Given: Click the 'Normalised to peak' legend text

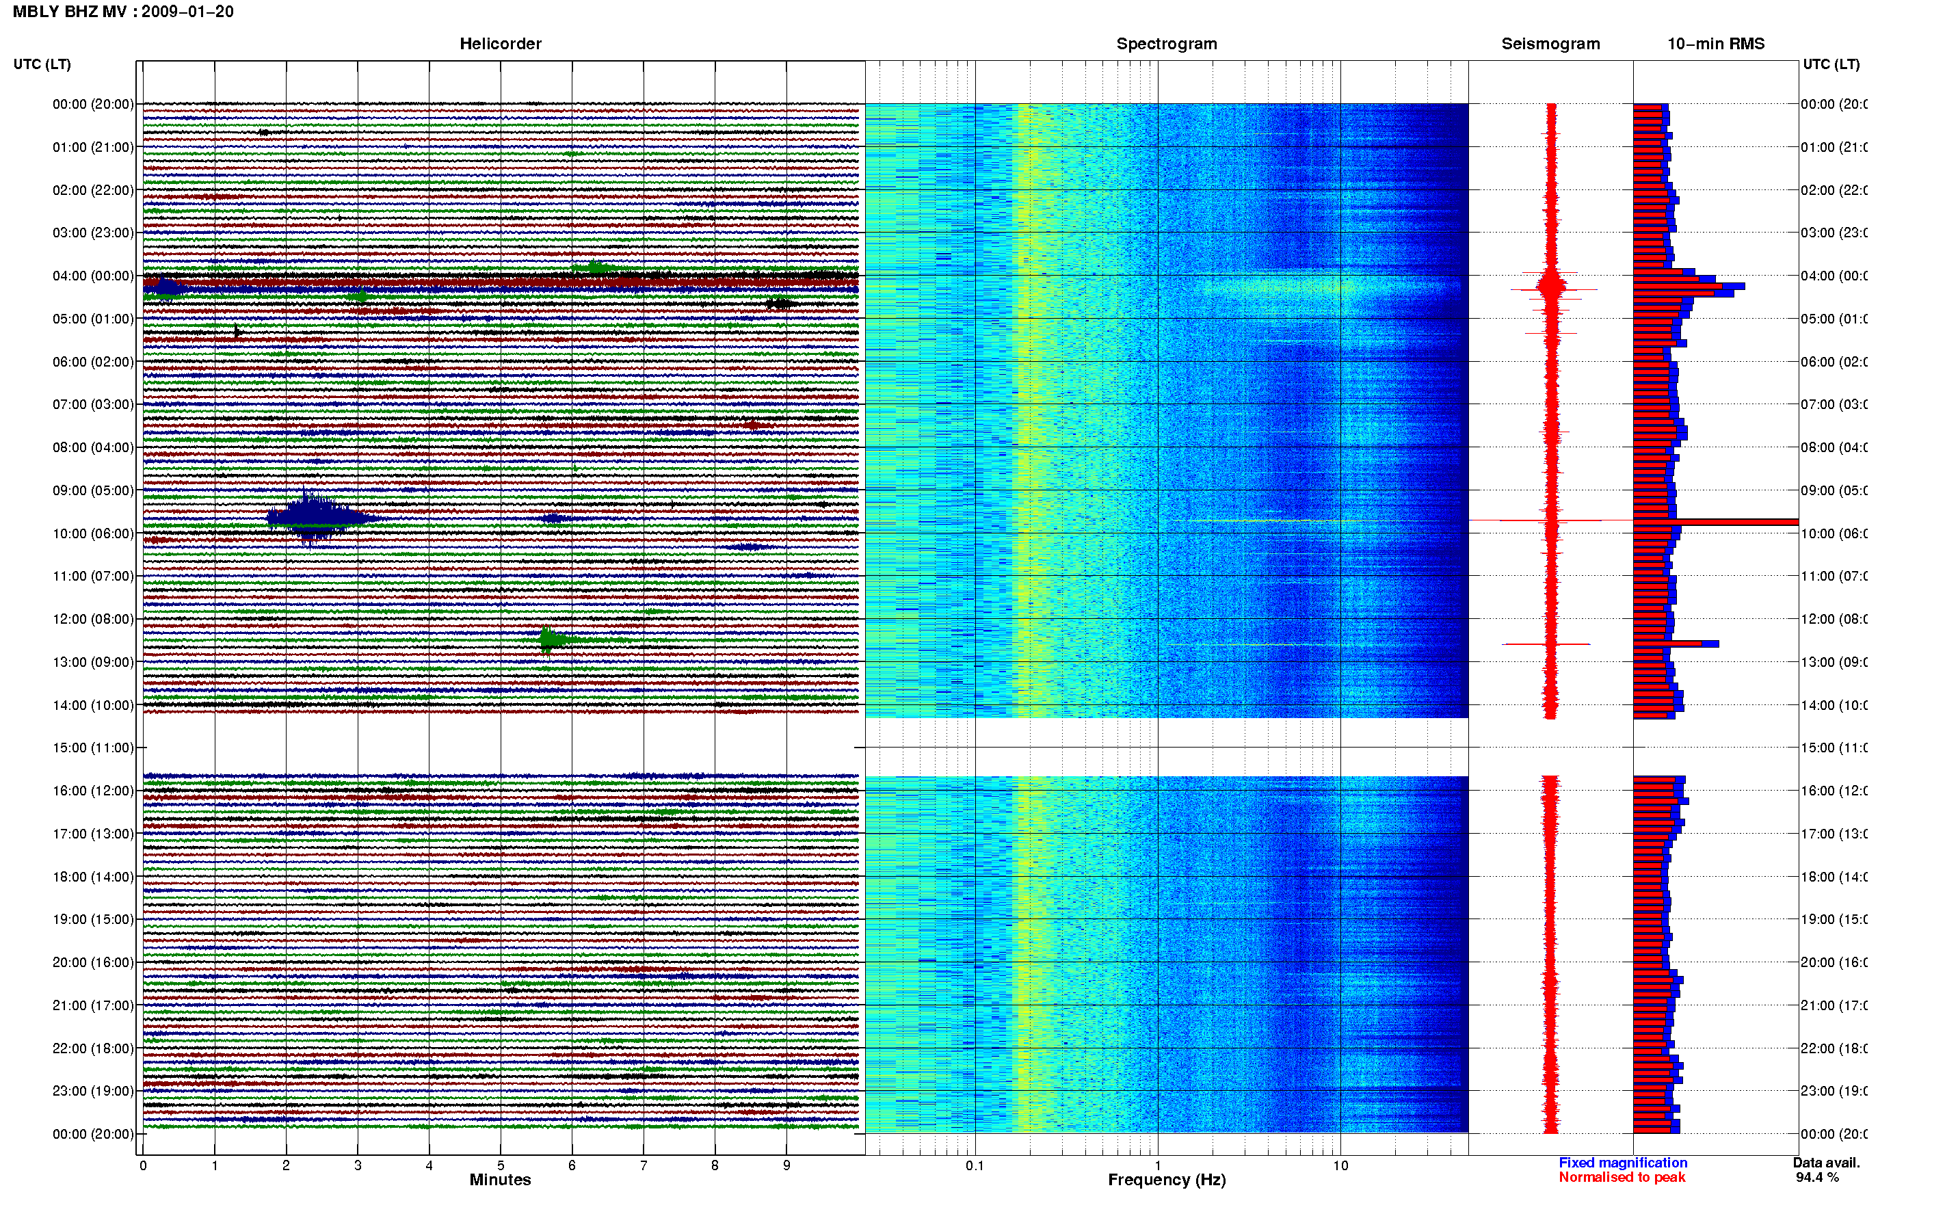Looking at the screenshot, I should point(1622,1178).
